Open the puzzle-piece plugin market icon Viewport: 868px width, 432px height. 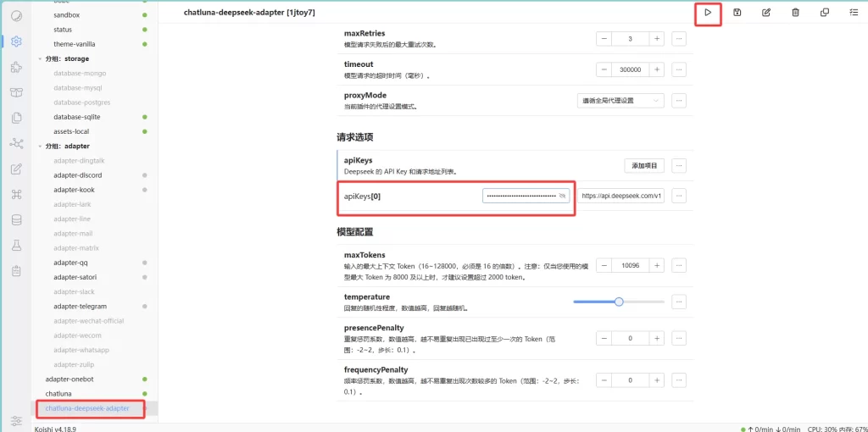(x=16, y=67)
